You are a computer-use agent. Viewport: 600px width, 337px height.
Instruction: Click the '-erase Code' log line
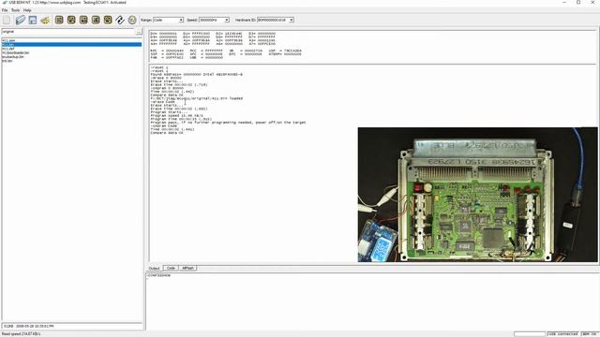pos(163,102)
